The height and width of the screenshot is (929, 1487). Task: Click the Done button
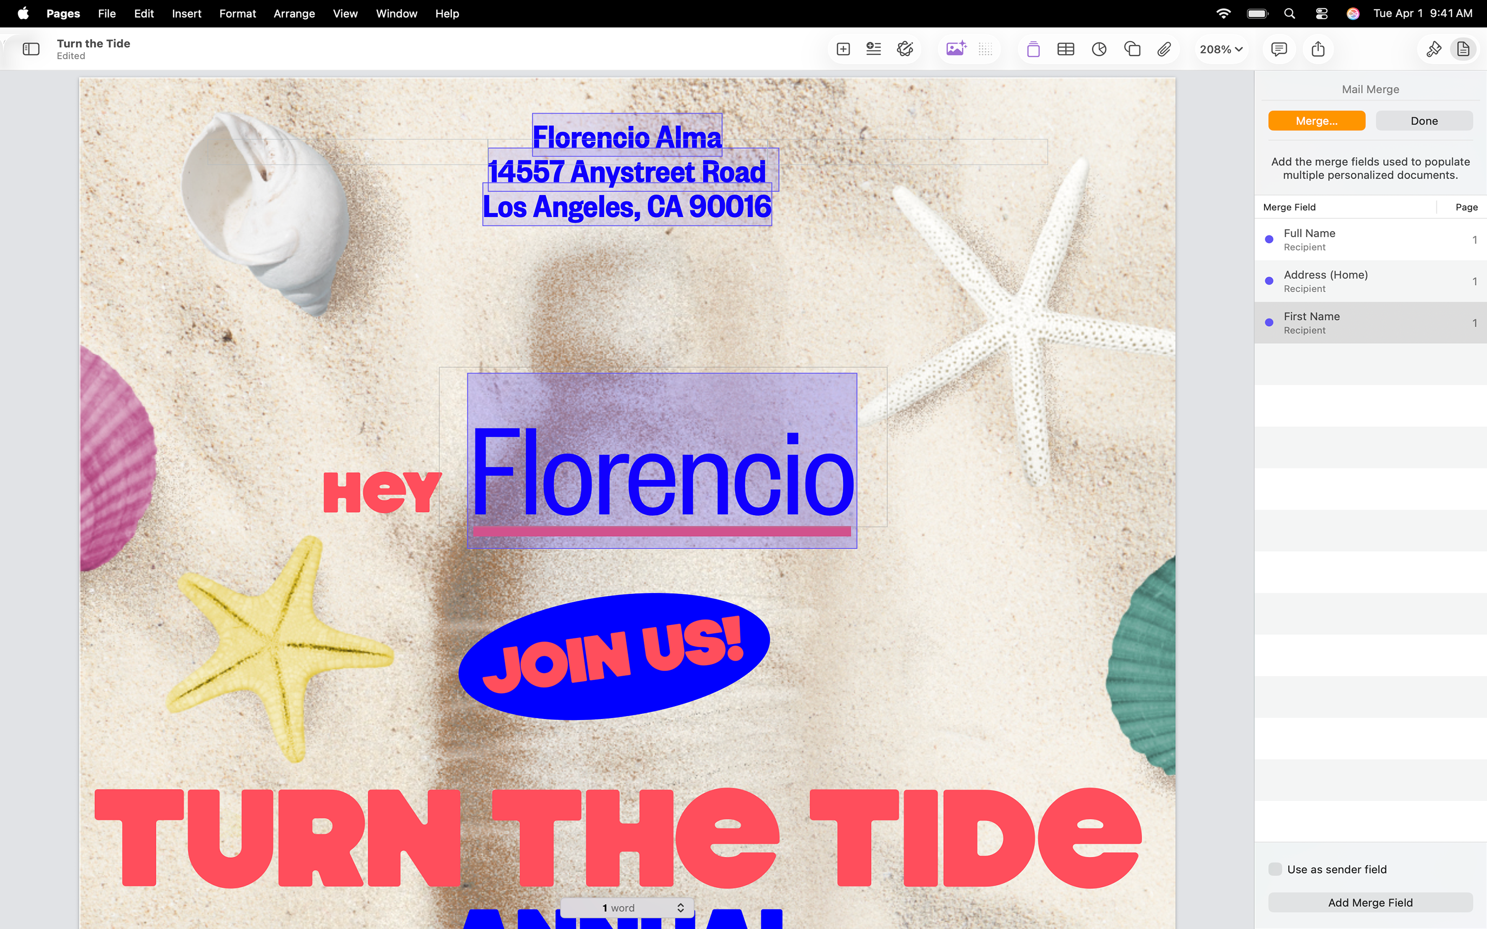click(x=1423, y=121)
